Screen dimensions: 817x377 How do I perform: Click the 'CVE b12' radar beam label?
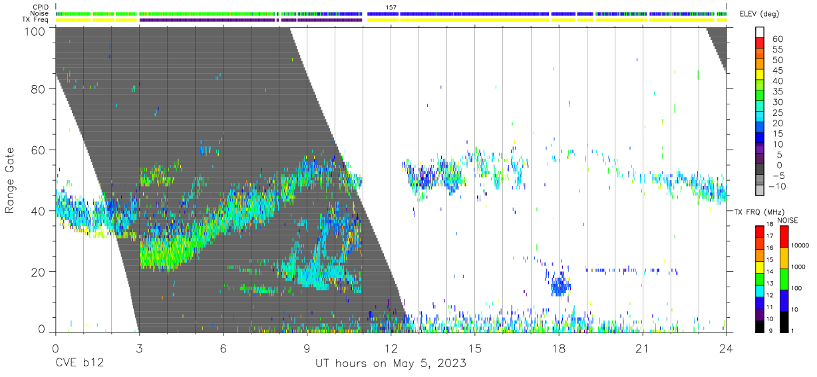coord(79,364)
